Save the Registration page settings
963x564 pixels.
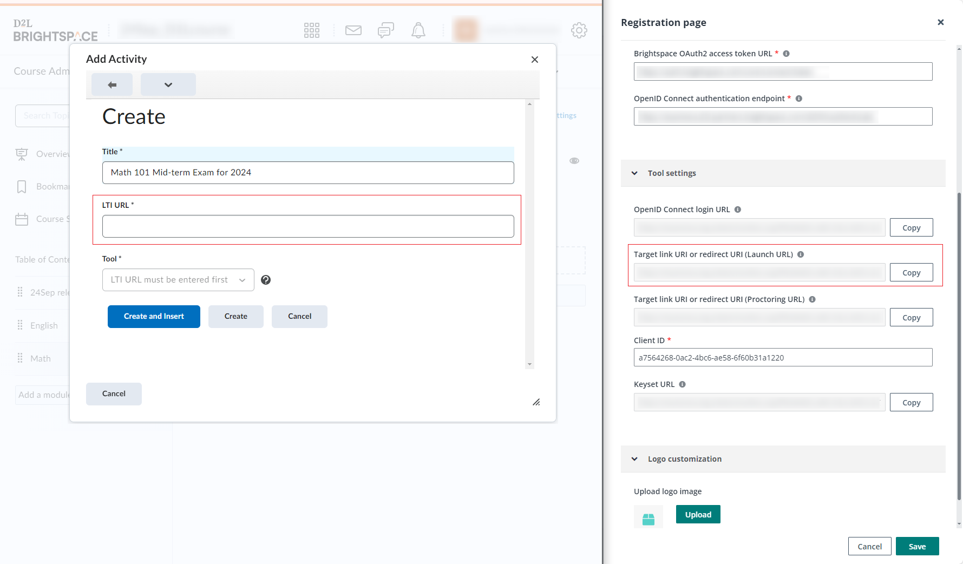point(917,547)
